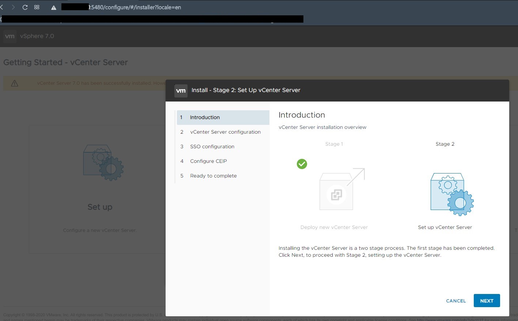
Task: Click the 'Set up' card title in background
Action: coord(100,207)
